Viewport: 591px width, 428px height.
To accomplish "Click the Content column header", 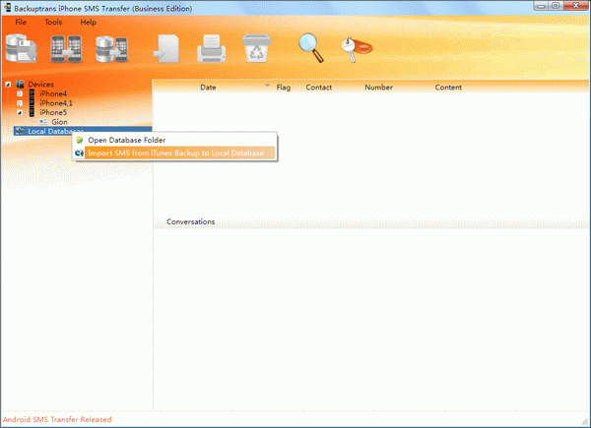I will (x=448, y=88).
